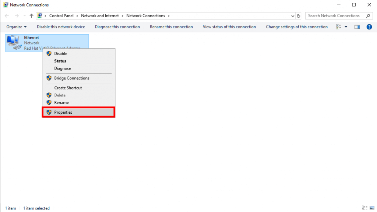Expand the Views button dropdown arrow
The width and height of the screenshot is (377, 212).
[x=345, y=26]
